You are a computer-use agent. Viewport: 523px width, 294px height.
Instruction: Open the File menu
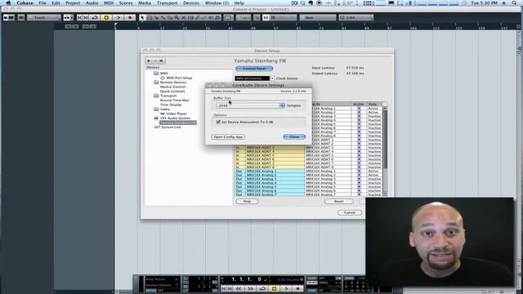click(42, 3)
